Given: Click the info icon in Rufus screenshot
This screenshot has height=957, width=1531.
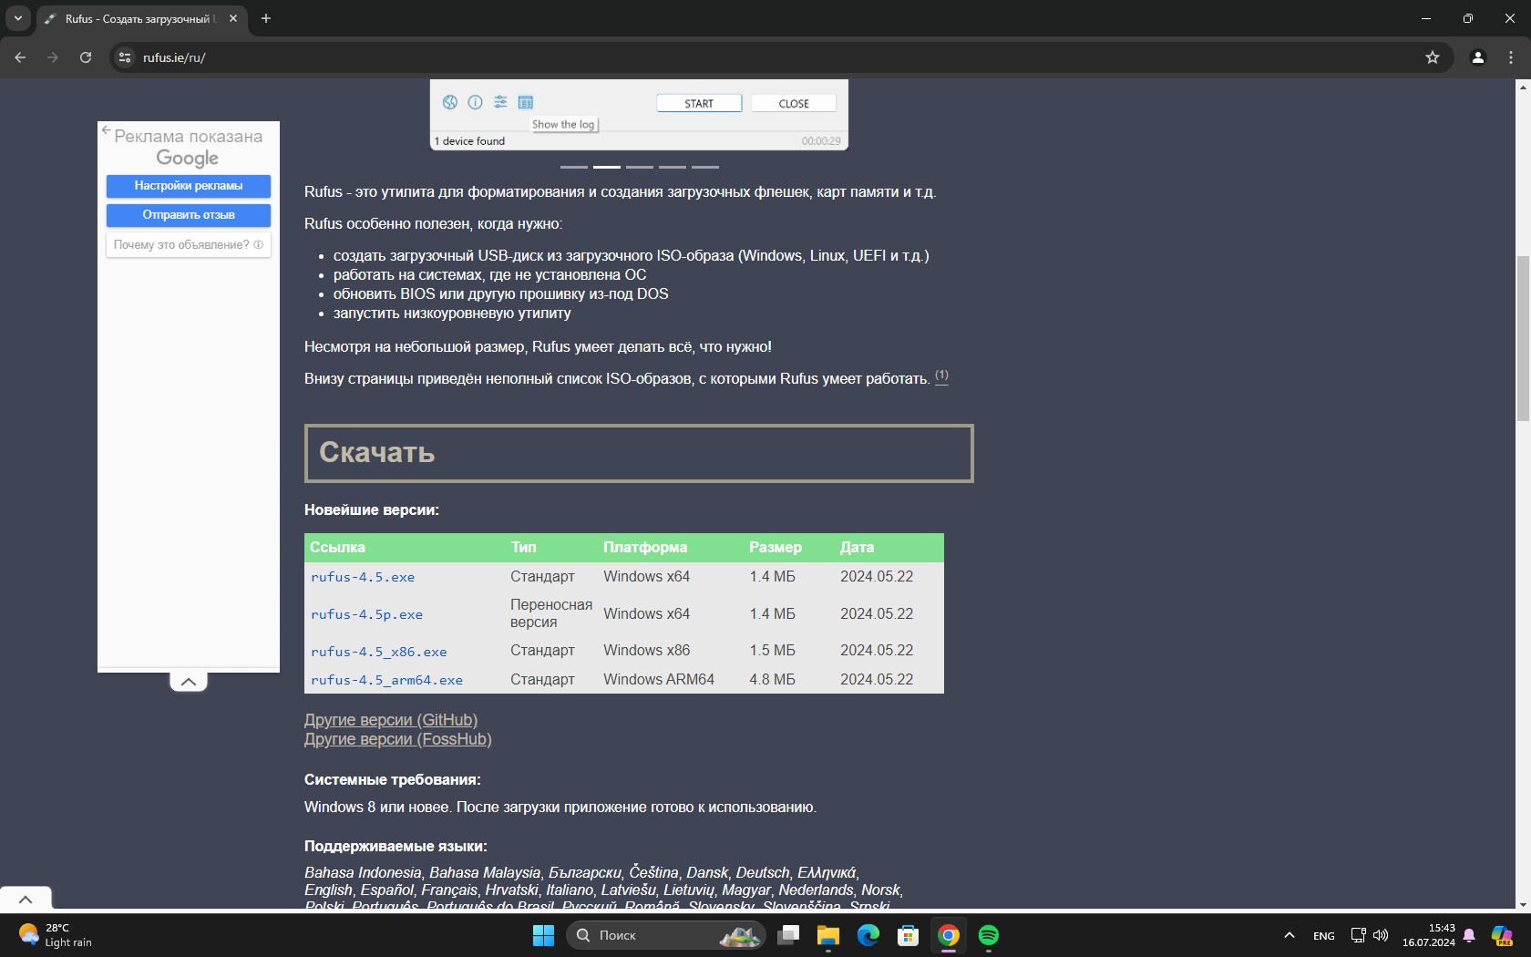Looking at the screenshot, I should pyautogui.click(x=476, y=102).
